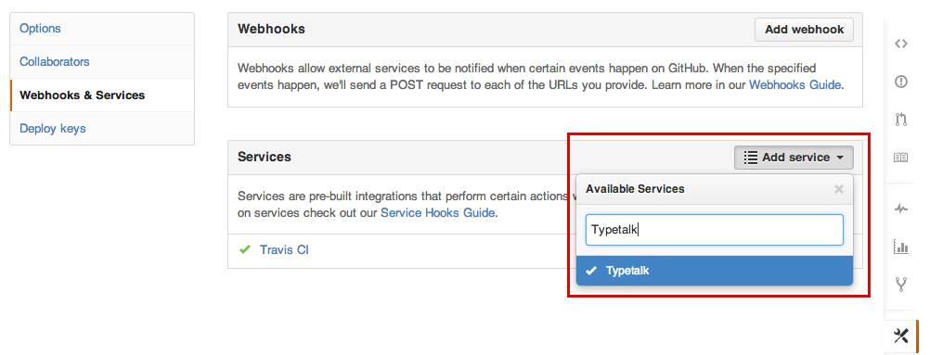
Task: Select the checked Typetalk service result
Action: point(714,271)
